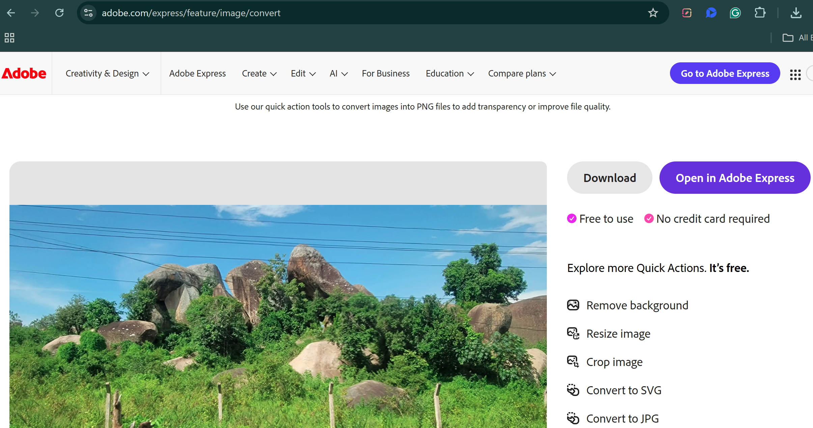The height and width of the screenshot is (428, 813).
Task: Click the Crop image icon
Action: (x=573, y=362)
